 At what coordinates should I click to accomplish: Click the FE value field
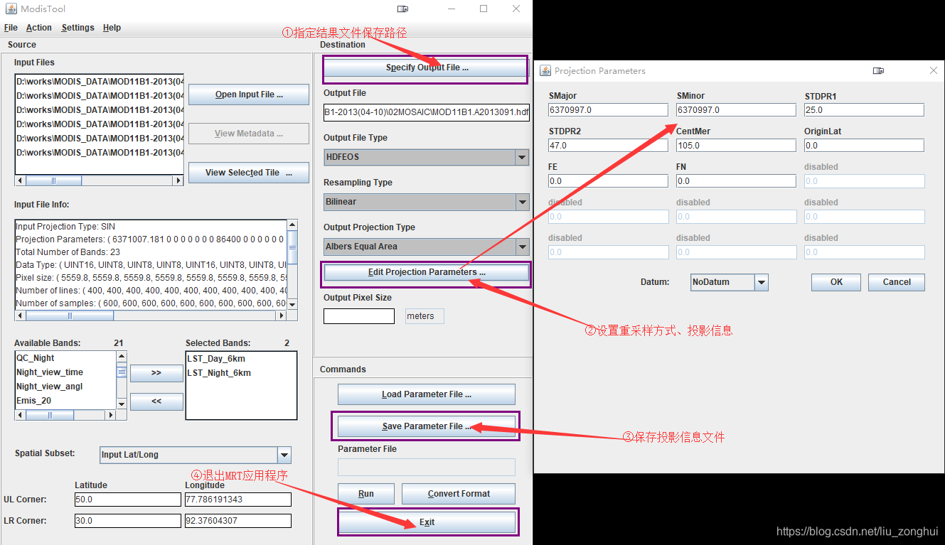609,181
